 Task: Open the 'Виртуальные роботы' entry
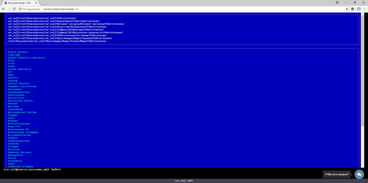pos(20,101)
